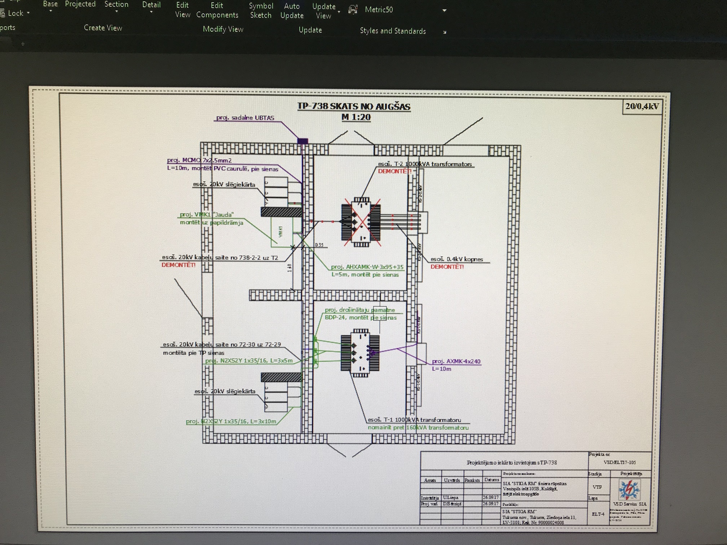Toggle Auto Update
The height and width of the screenshot is (545, 727).
pos(292,11)
